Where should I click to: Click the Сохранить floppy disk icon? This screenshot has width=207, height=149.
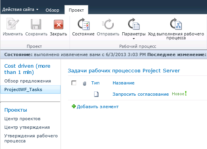36,24
